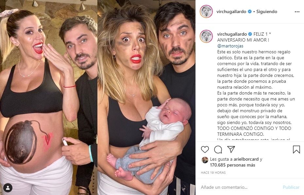Click Publicar to post comment
This screenshot has width=304, height=195.
click(x=291, y=187)
